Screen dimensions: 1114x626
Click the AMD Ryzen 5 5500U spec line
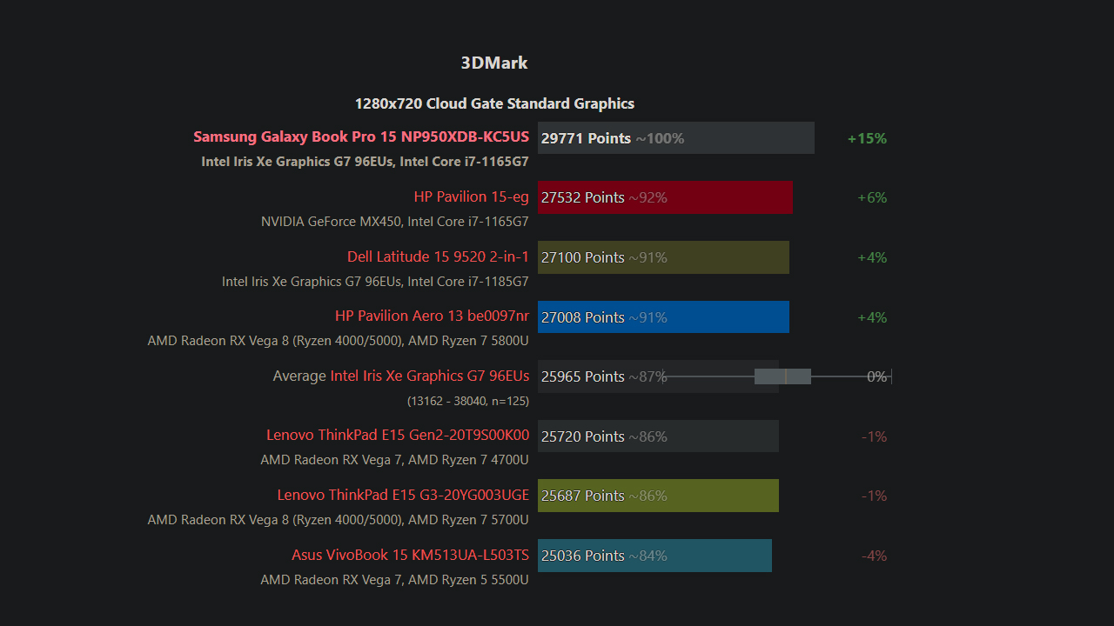pos(395,580)
